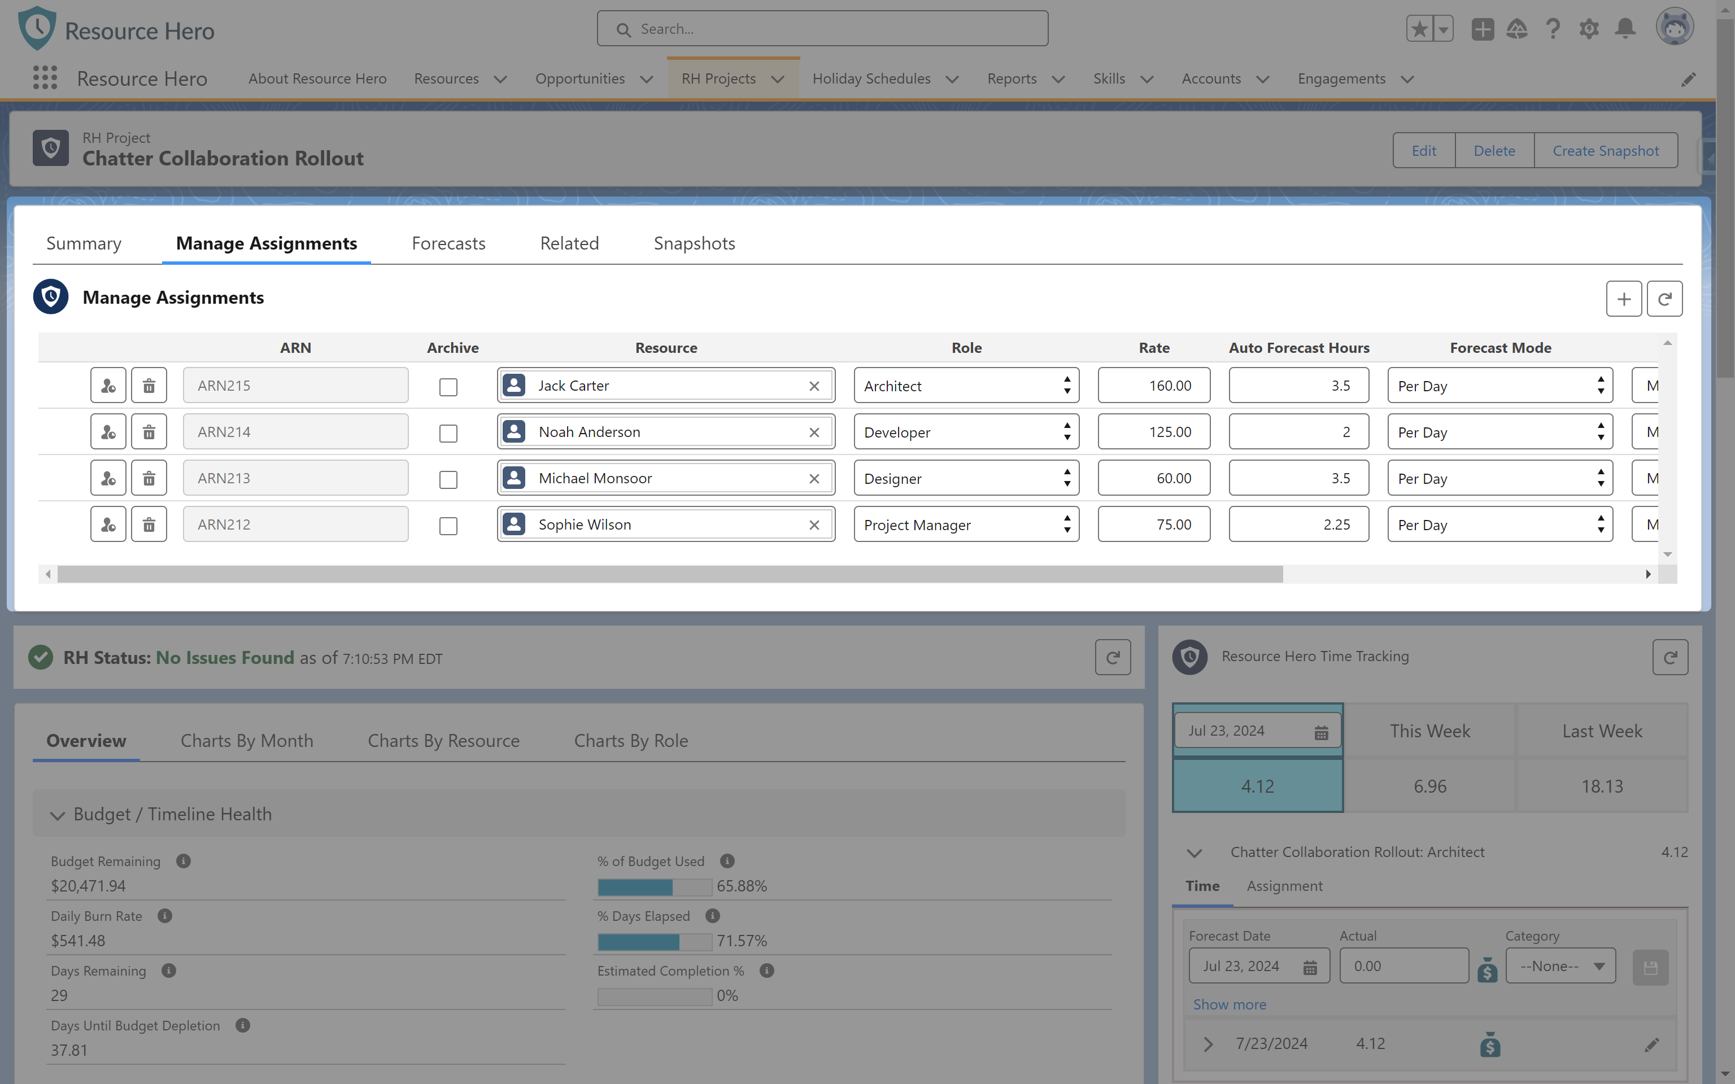Open Role dropdown showing Developer

point(966,431)
